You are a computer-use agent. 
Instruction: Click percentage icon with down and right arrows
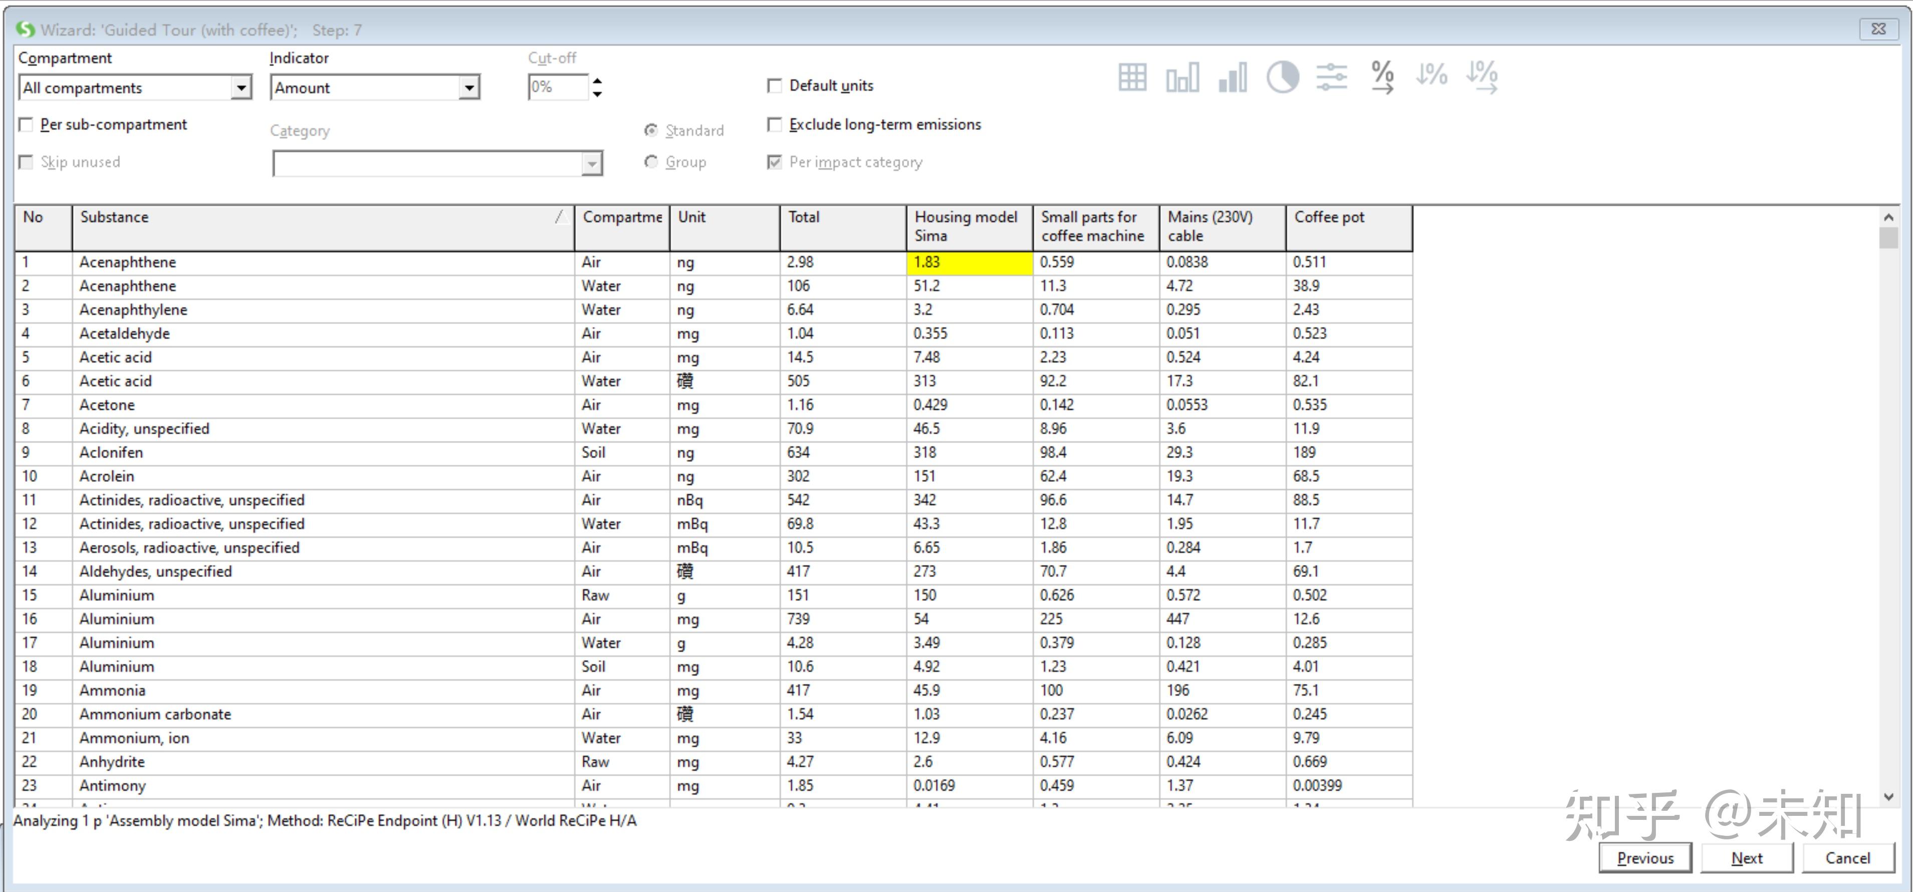(1482, 77)
